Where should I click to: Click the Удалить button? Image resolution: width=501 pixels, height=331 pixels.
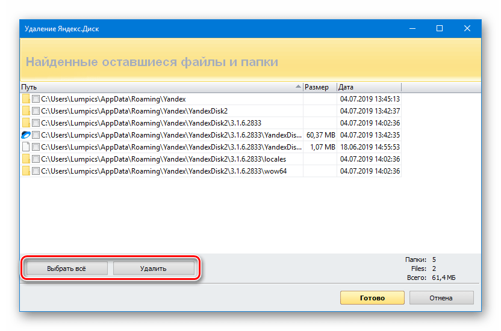[x=154, y=269]
